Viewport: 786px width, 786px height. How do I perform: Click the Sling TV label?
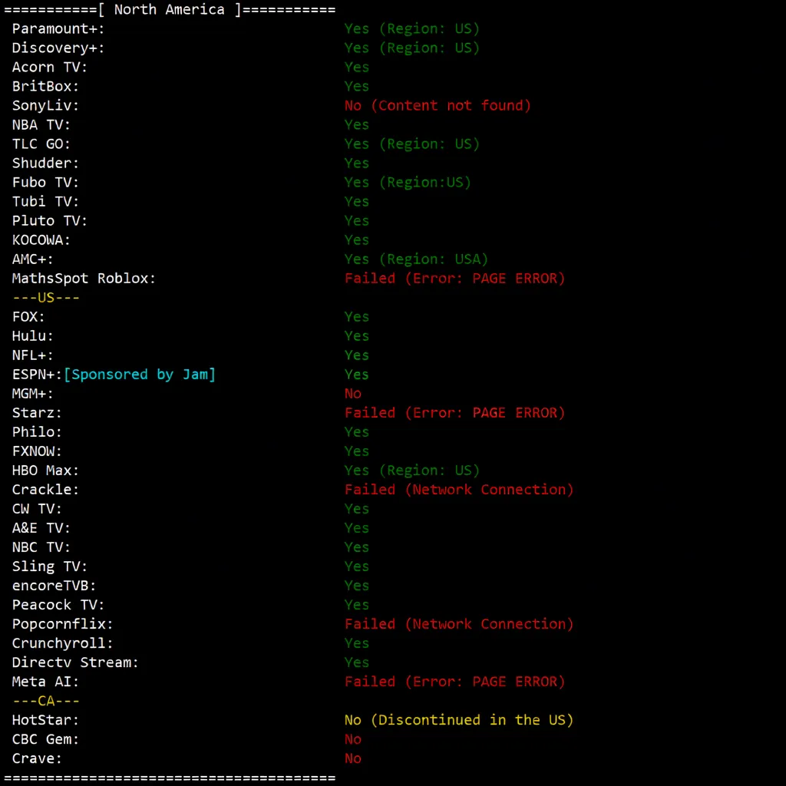pos(50,566)
